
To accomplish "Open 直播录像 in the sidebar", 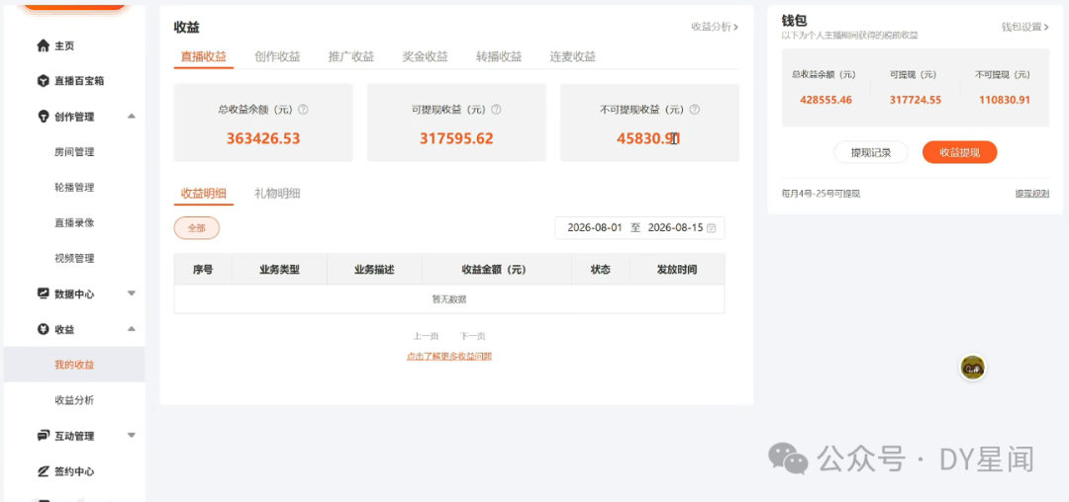I will pyautogui.click(x=74, y=222).
